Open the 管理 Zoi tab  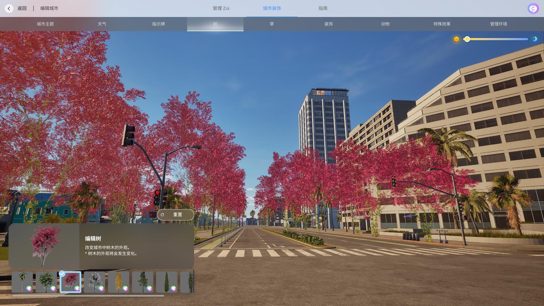click(221, 8)
